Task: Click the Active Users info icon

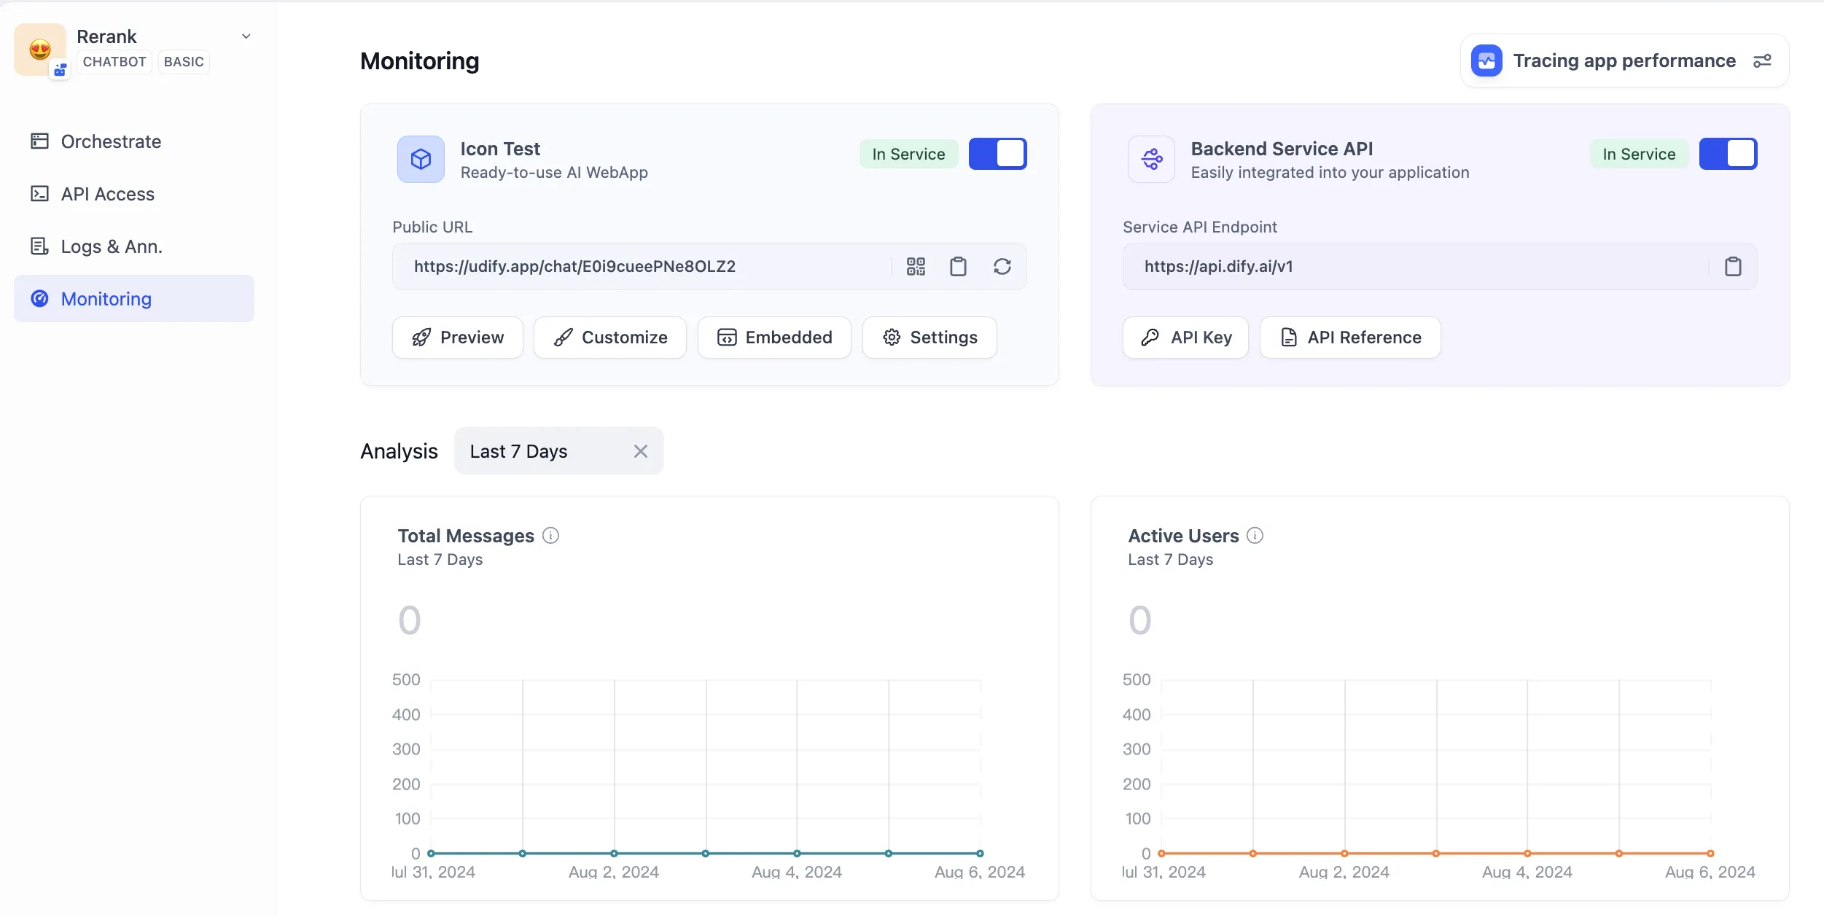Action: (1255, 536)
